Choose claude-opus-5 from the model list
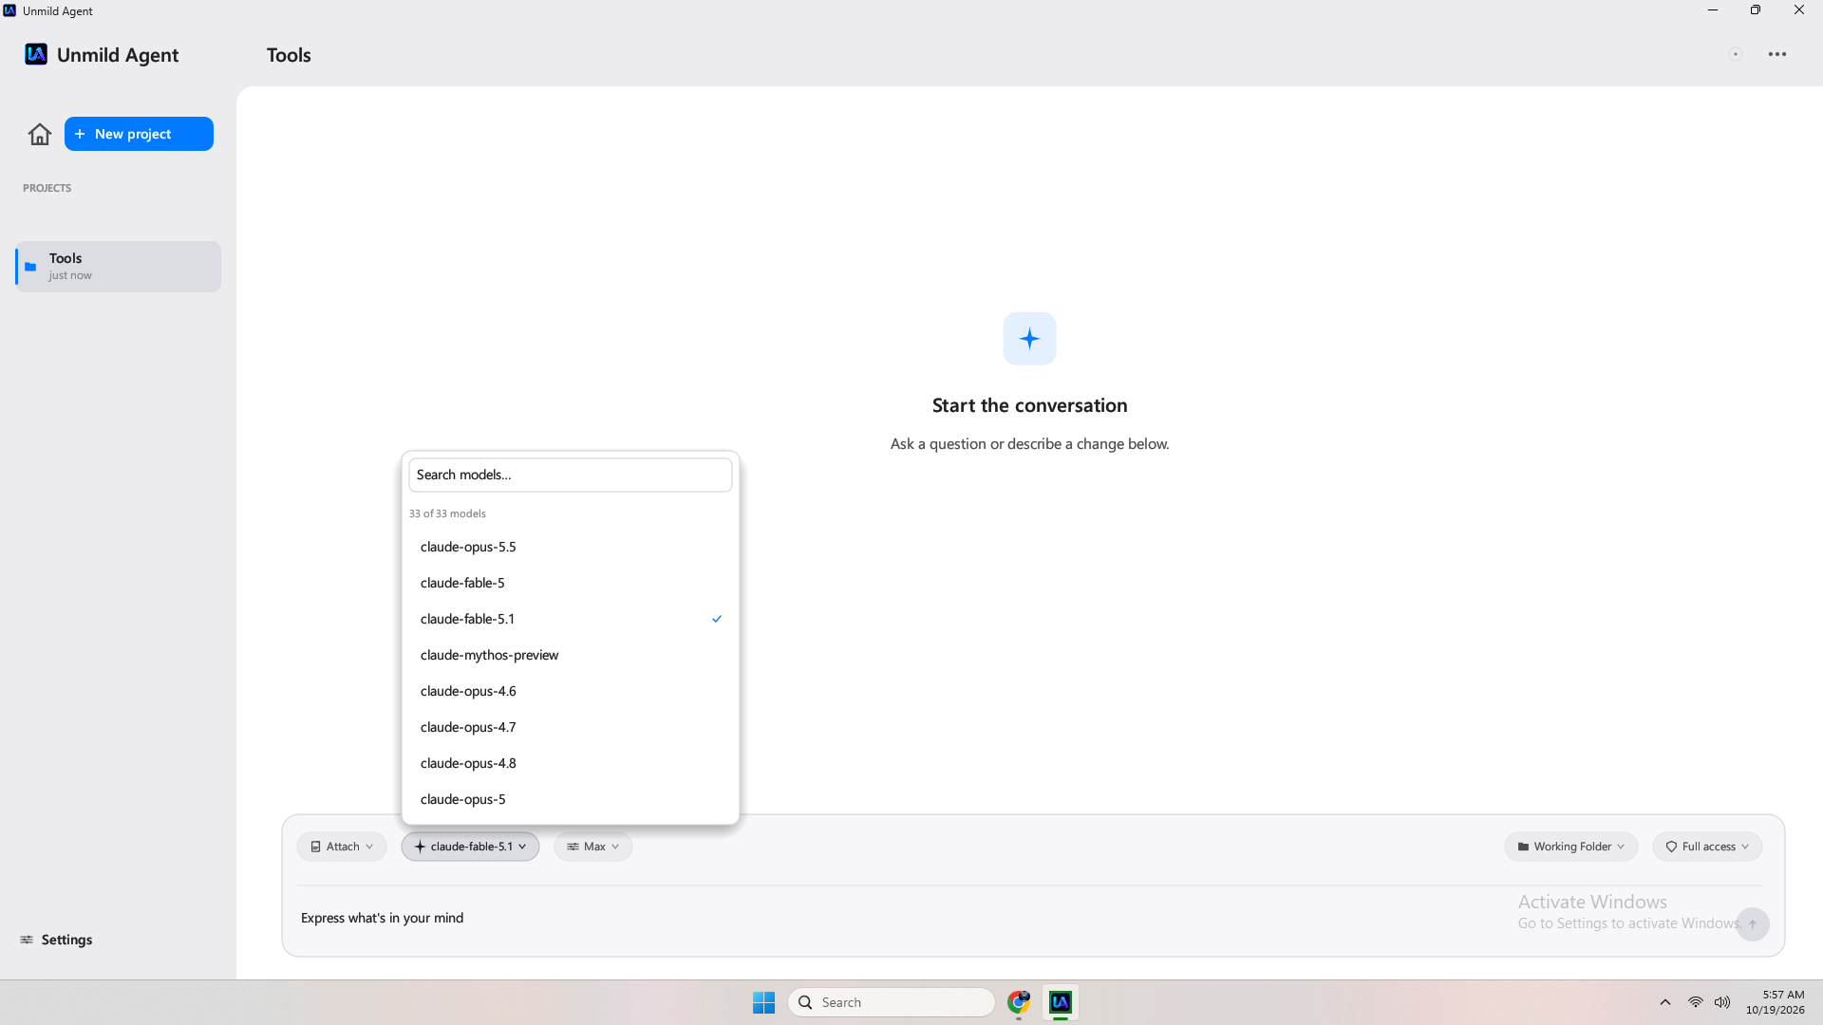This screenshot has width=1823, height=1025. pyautogui.click(x=571, y=799)
